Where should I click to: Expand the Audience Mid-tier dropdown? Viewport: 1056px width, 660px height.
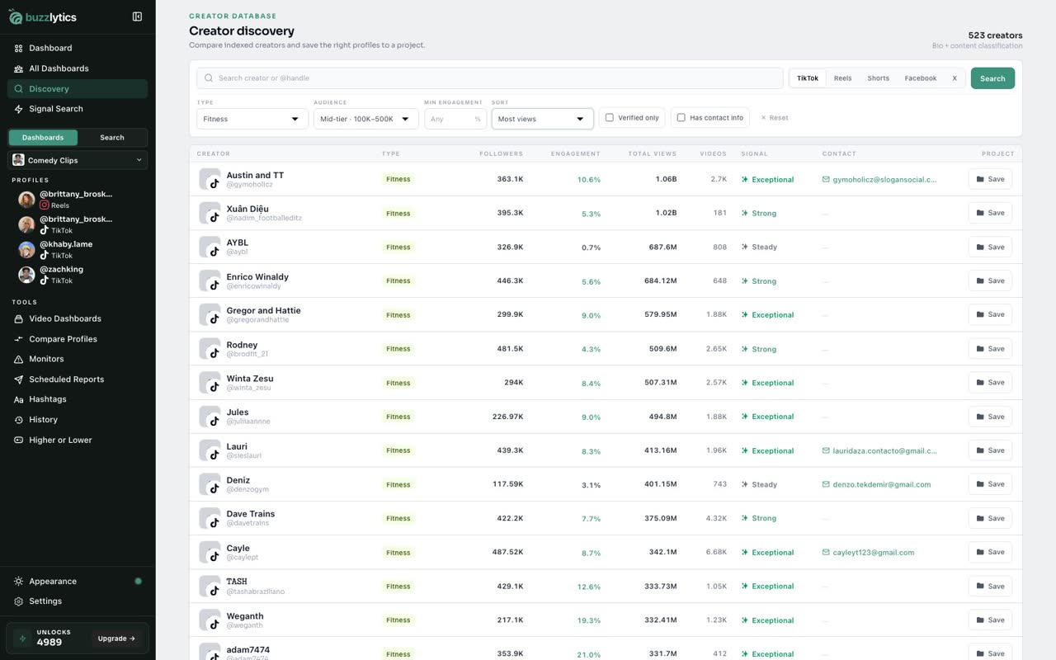[x=365, y=119]
